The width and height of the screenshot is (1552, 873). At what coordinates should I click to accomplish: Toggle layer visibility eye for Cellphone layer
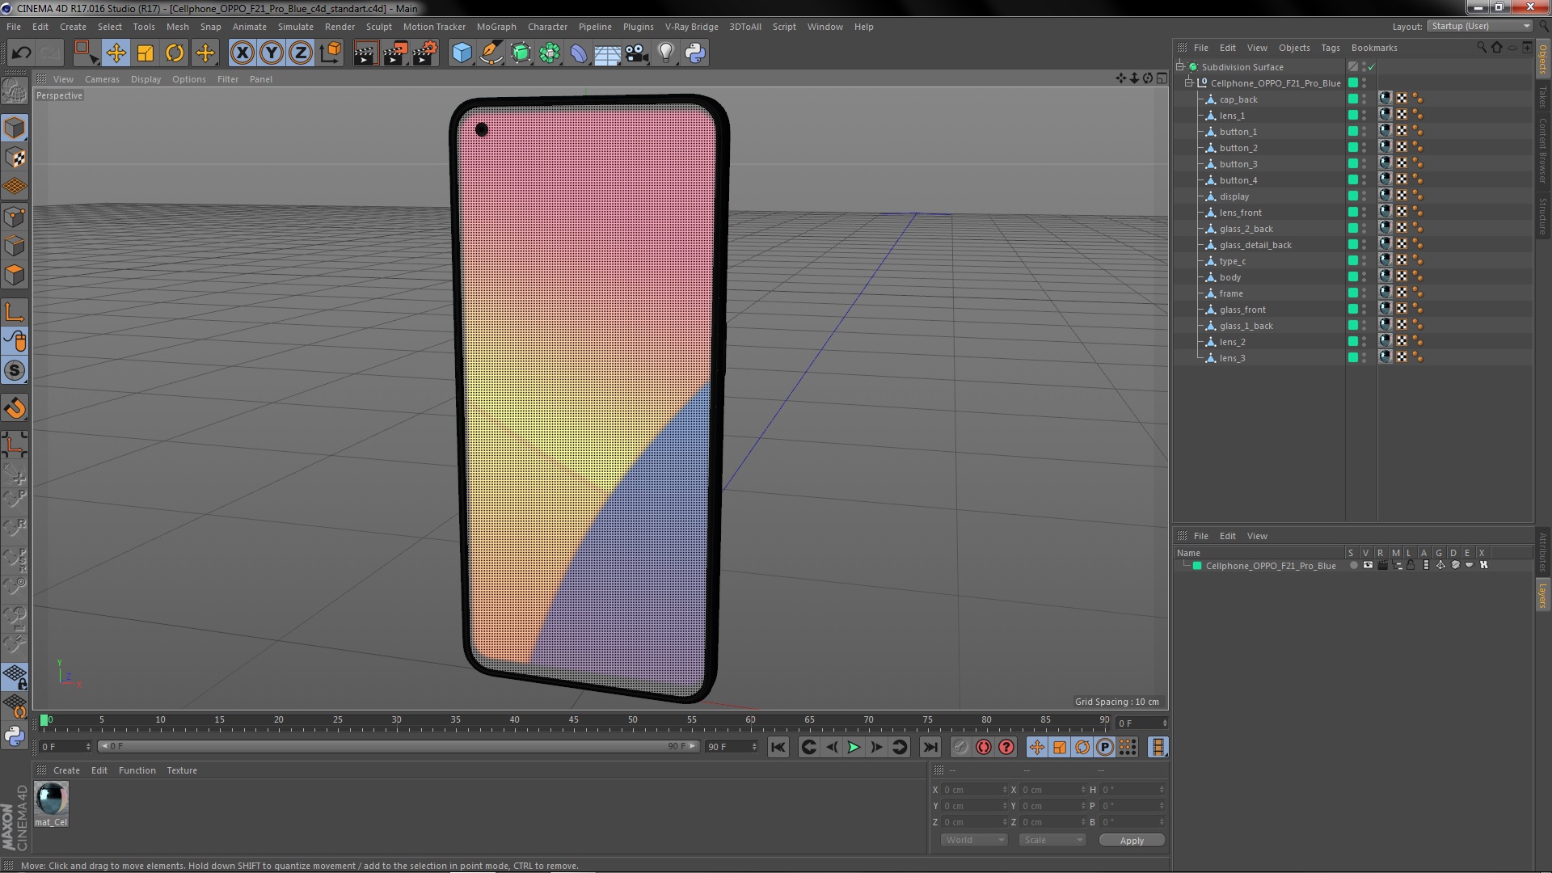(x=1368, y=566)
